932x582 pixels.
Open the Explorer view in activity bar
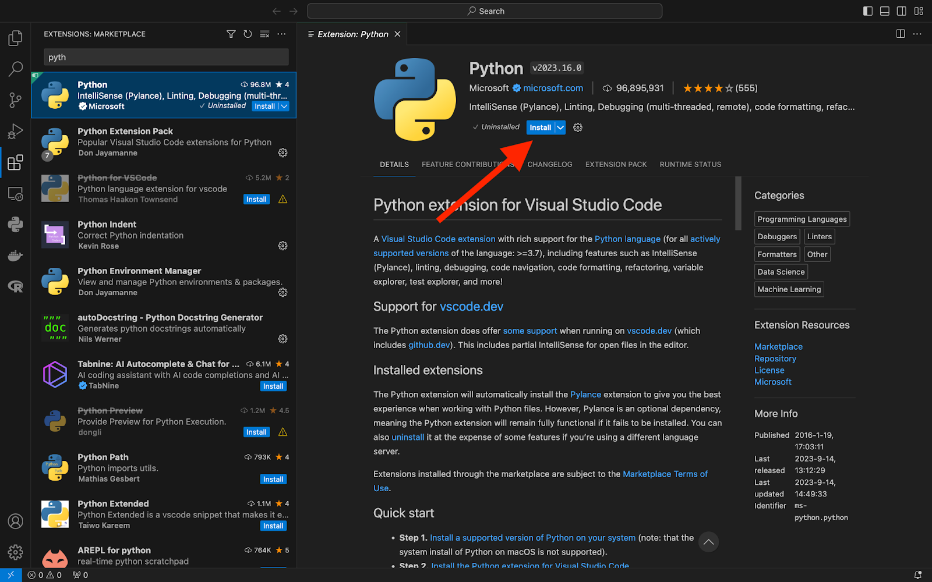15,38
